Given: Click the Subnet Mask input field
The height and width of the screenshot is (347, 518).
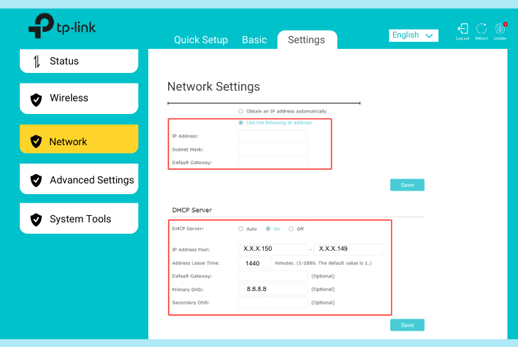Looking at the screenshot, I should (x=273, y=149).
